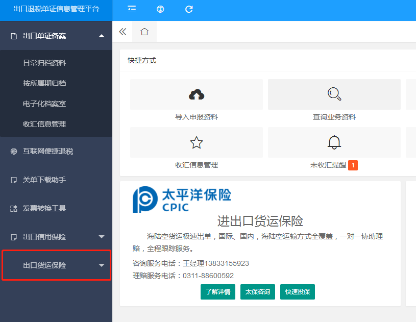Click the 了解详情 button

218,292
